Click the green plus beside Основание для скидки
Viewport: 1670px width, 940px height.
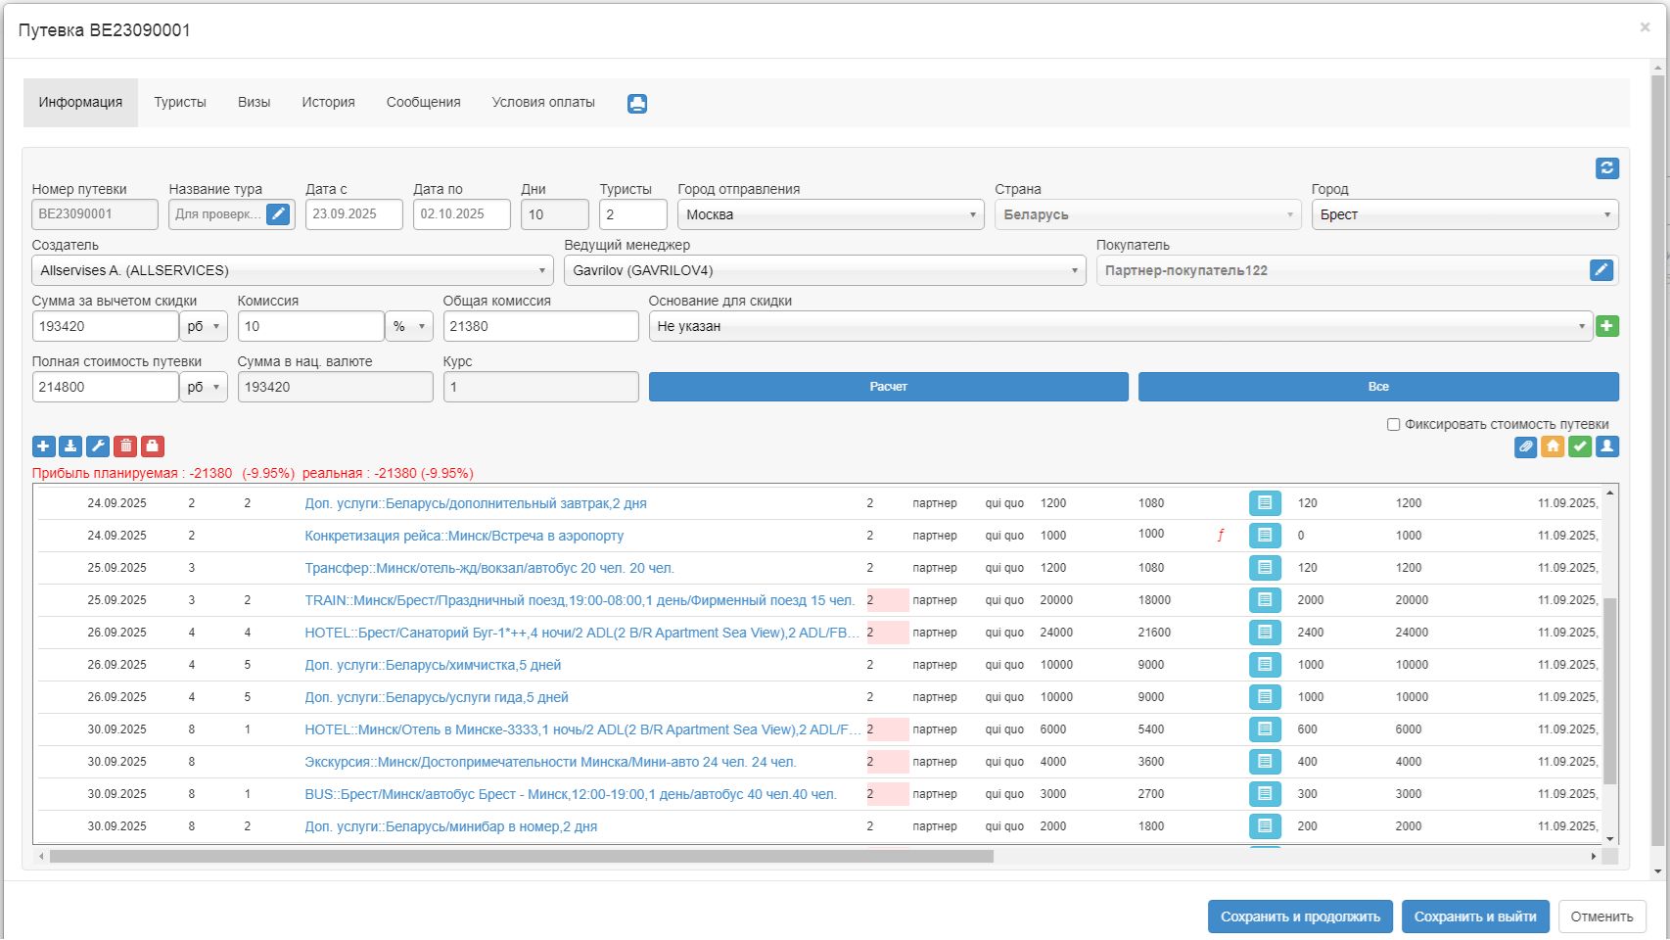click(1606, 326)
